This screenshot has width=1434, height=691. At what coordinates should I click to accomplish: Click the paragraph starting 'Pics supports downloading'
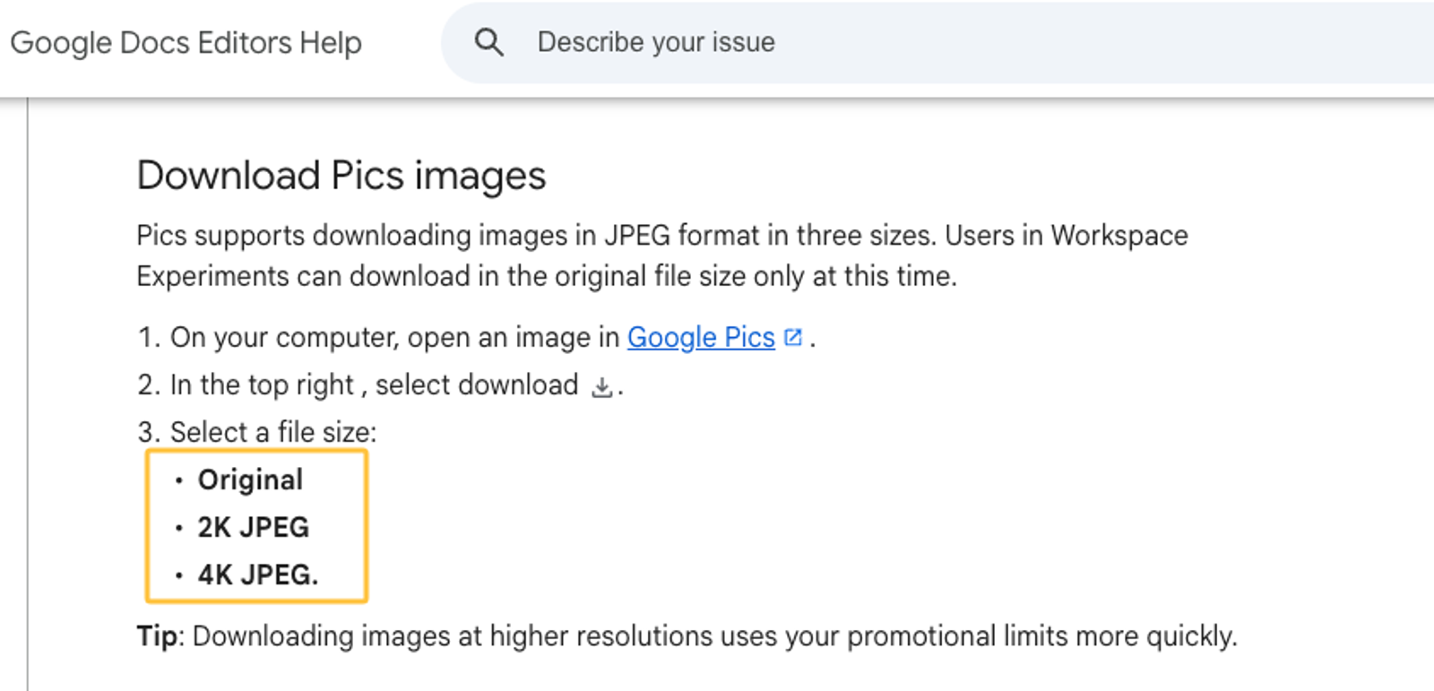[x=662, y=255]
